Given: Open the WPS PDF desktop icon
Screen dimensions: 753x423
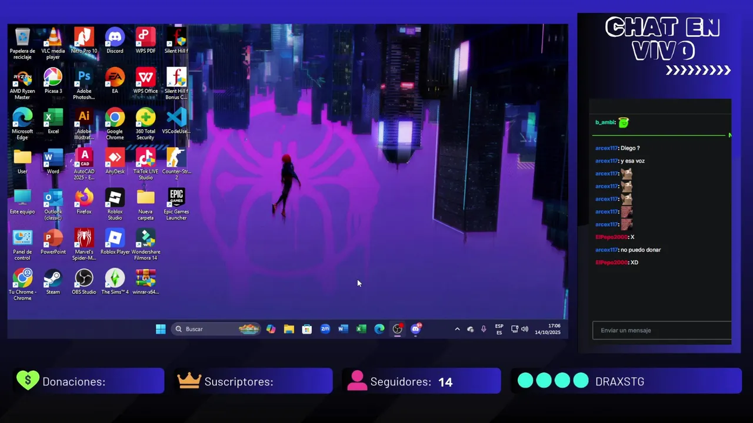Looking at the screenshot, I should (145, 41).
